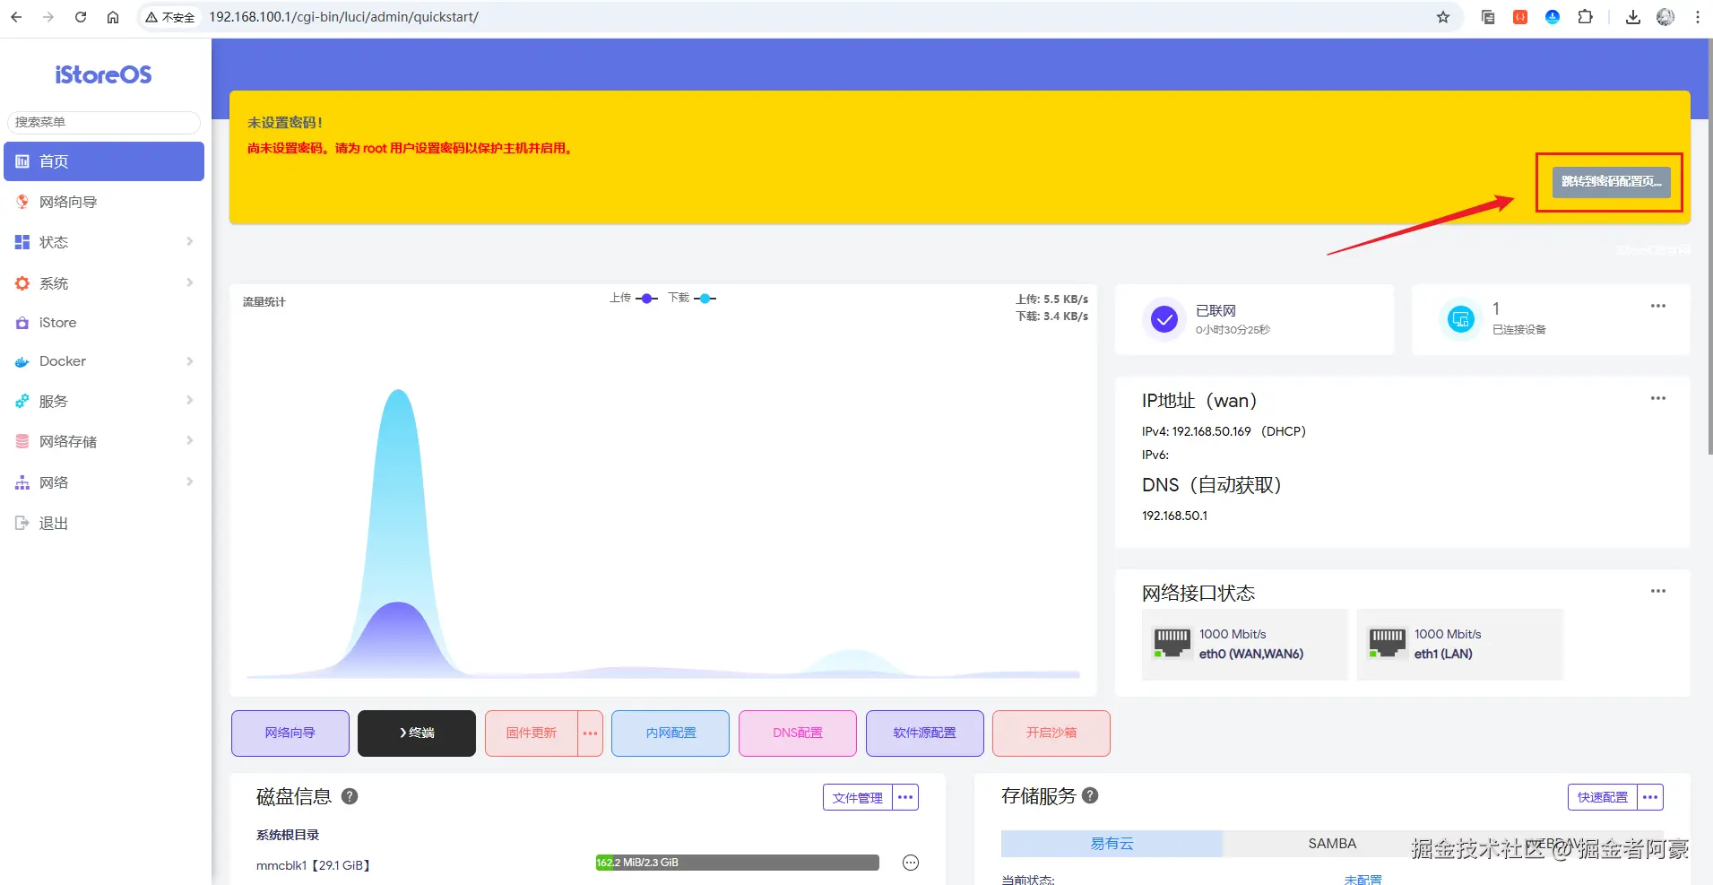
Task: Click the iStore shop bag icon
Action: coord(22,323)
